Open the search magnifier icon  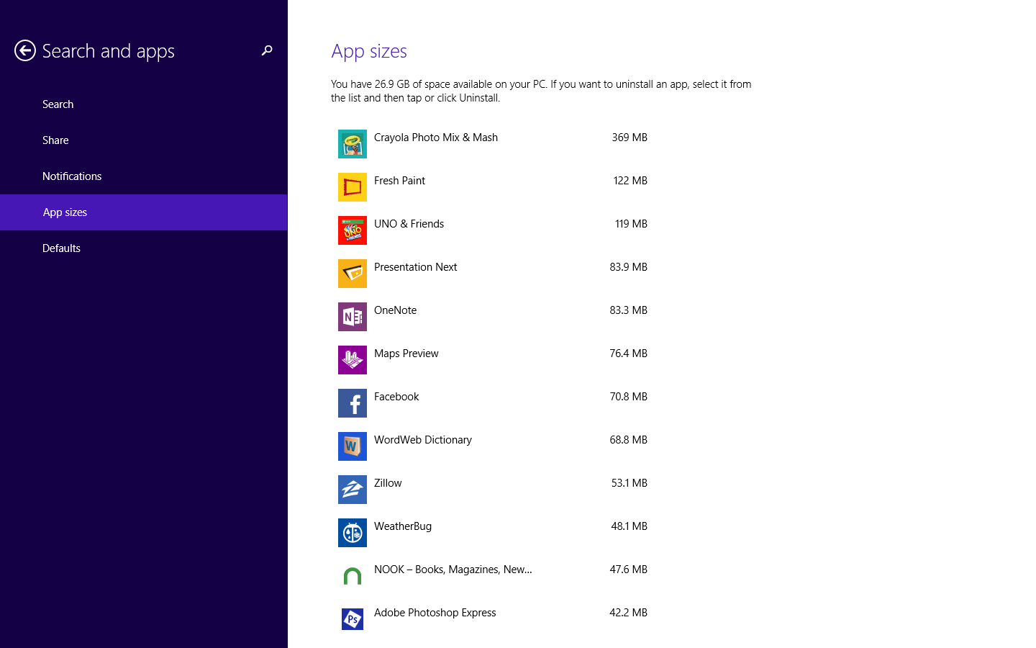[267, 50]
